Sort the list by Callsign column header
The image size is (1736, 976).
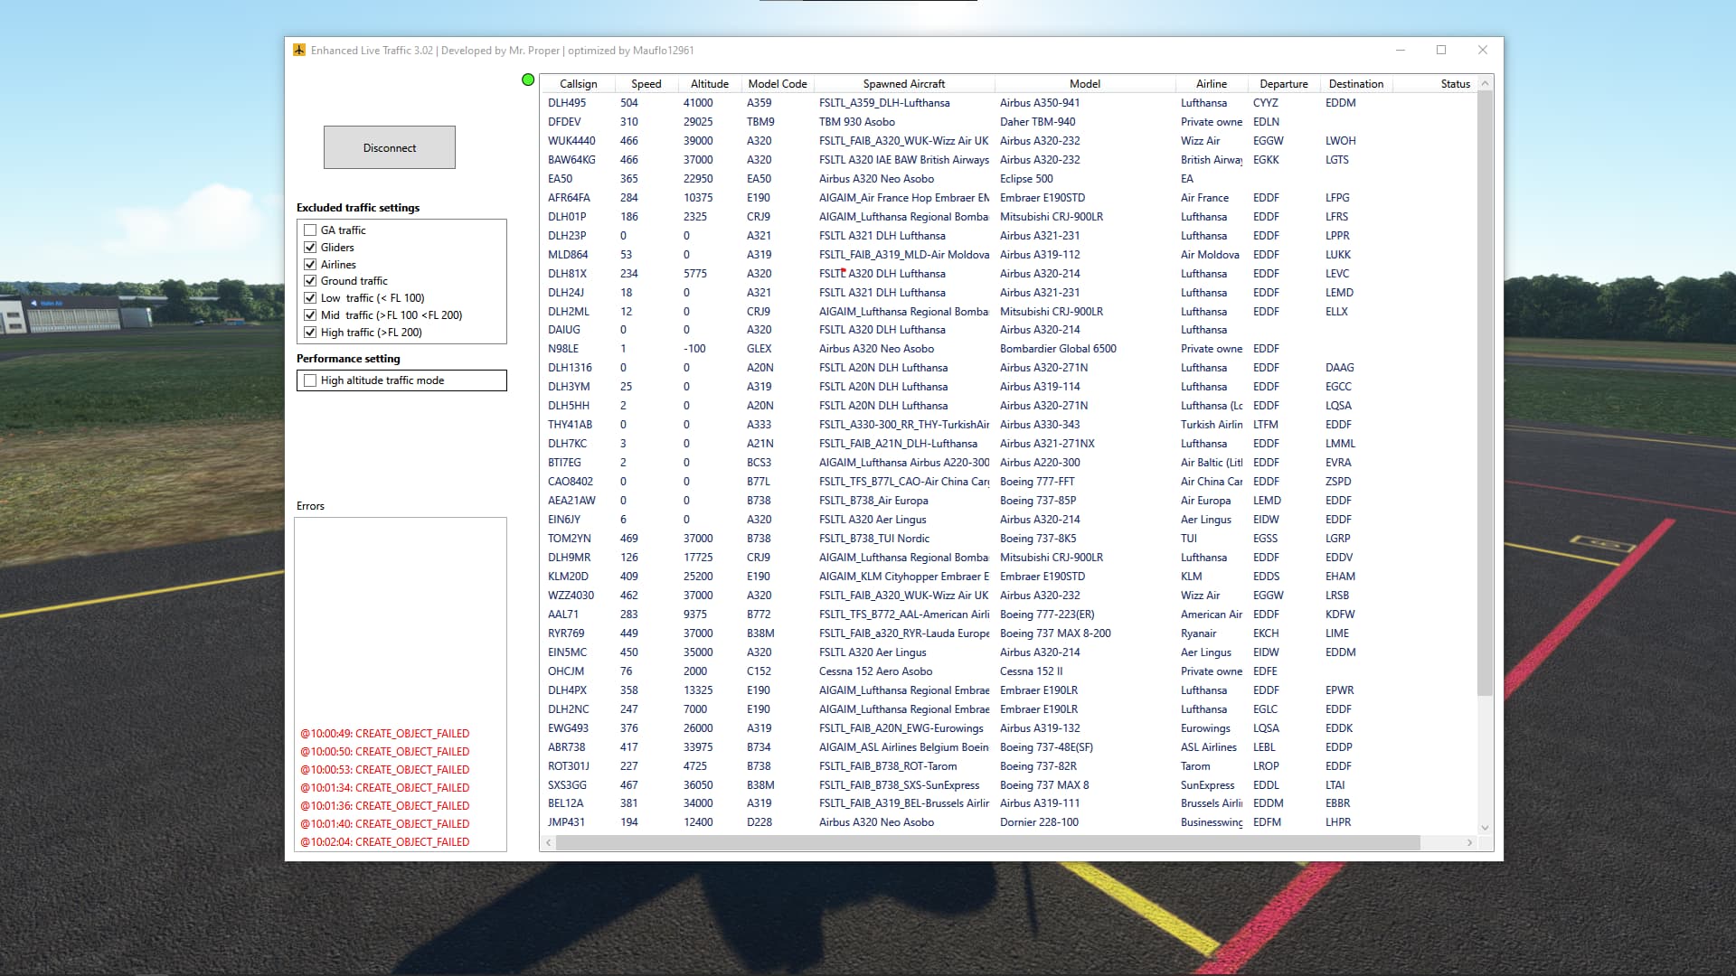578,84
